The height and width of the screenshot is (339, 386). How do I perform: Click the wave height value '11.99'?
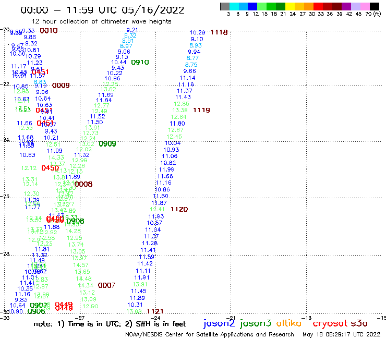click(166, 169)
